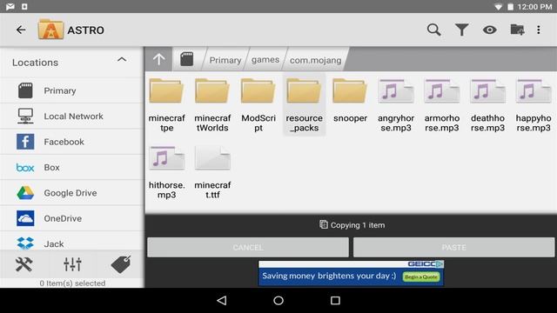
Task: Select armorhorse.mp3 file
Action: click(x=442, y=104)
